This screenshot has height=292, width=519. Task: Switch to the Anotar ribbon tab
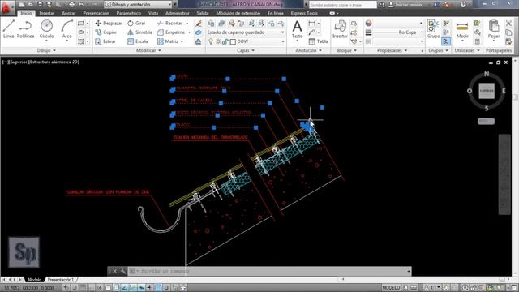click(68, 13)
